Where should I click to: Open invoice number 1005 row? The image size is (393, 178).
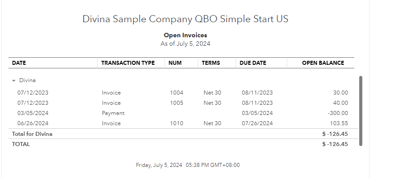(176, 103)
